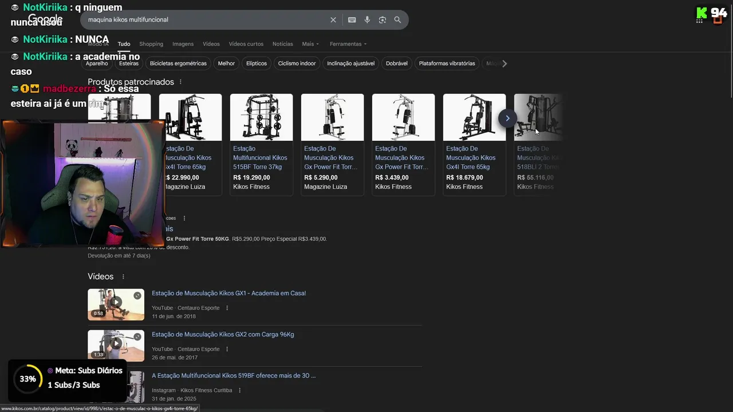Select the Inclinação ajustável filter chip

[351, 64]
